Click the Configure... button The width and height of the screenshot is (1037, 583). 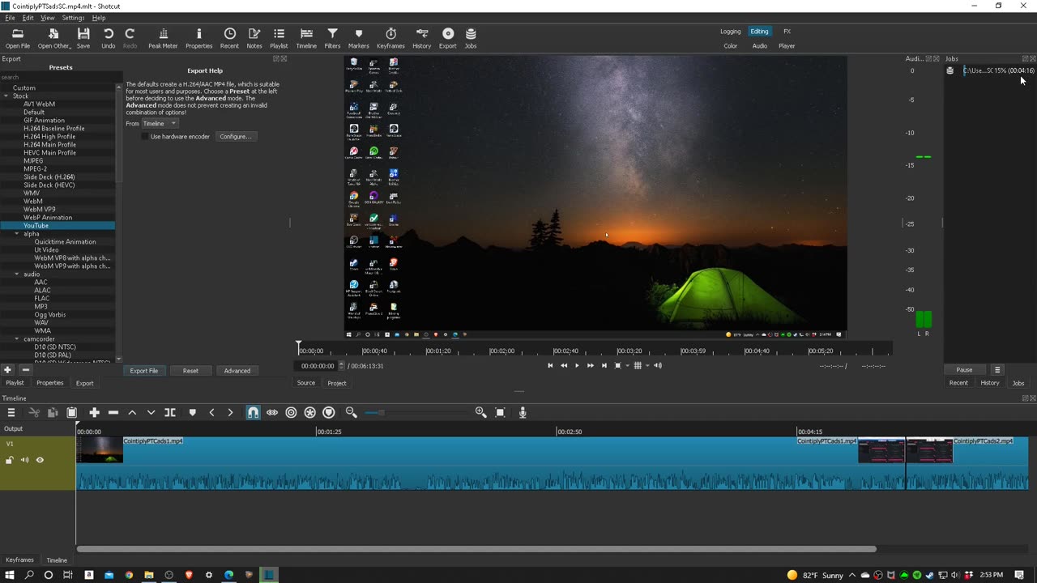pos(236,137)
